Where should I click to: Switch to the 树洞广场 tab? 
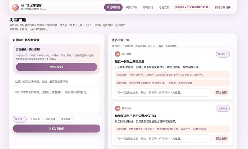132,8
